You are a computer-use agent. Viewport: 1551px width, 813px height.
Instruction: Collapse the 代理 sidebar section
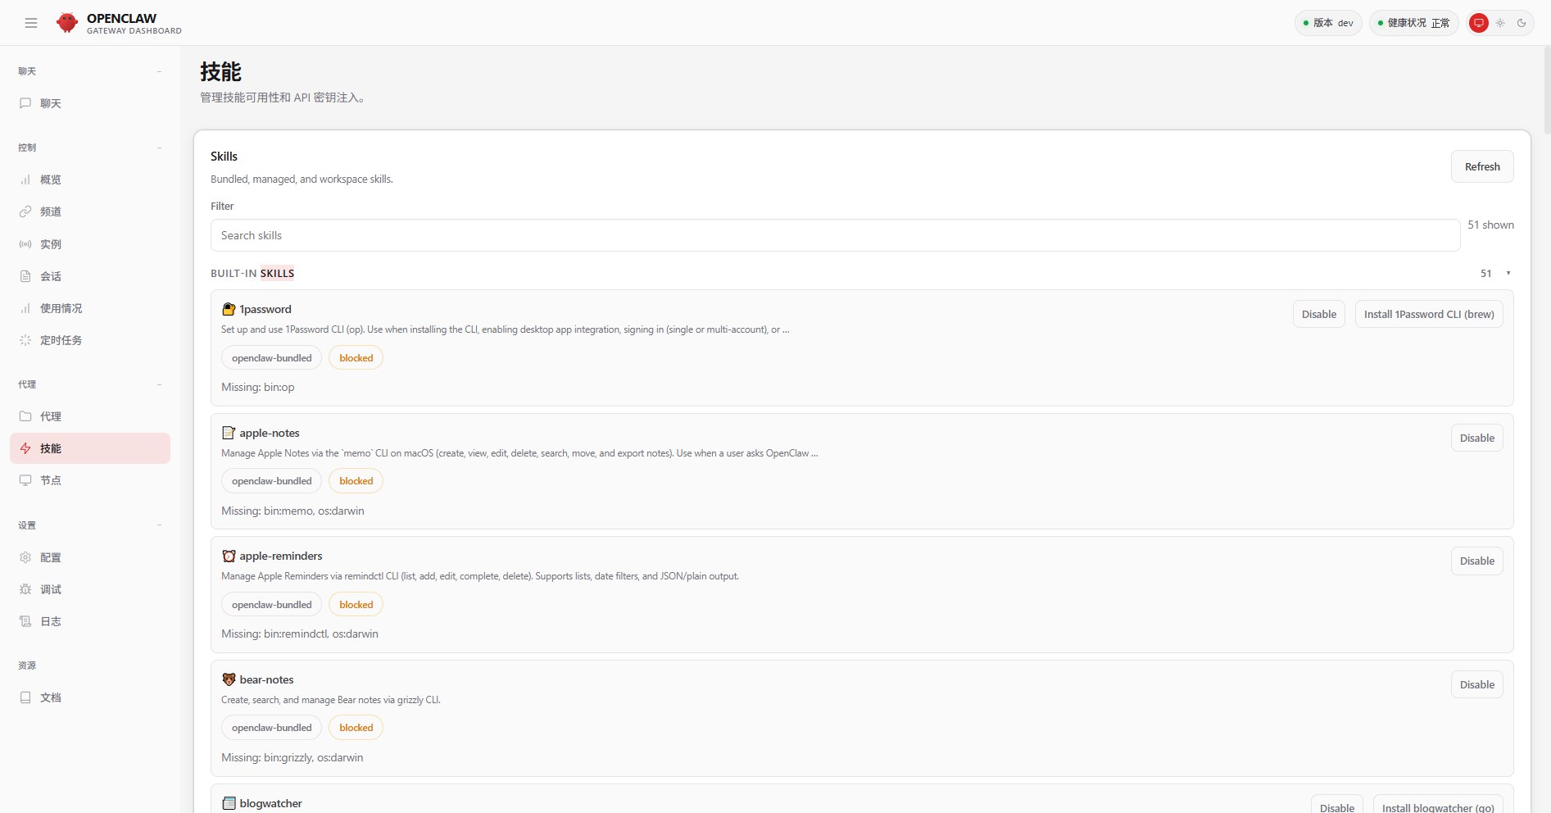coord(159,384)
